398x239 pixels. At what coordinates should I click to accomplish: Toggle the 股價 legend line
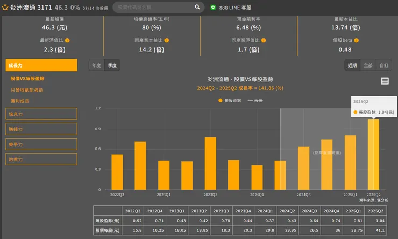250,101
